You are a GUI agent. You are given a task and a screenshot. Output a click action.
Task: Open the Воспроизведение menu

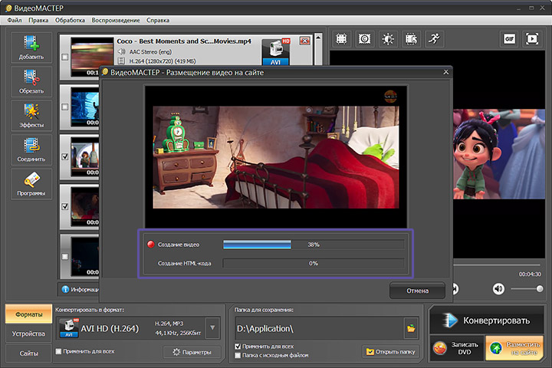coord(116,20)
